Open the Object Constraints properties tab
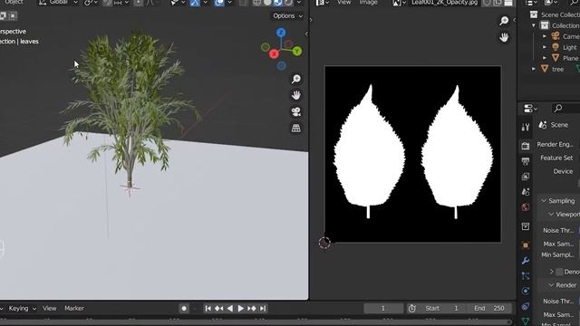Screen dimensions: 580x326 pos(526,306)
